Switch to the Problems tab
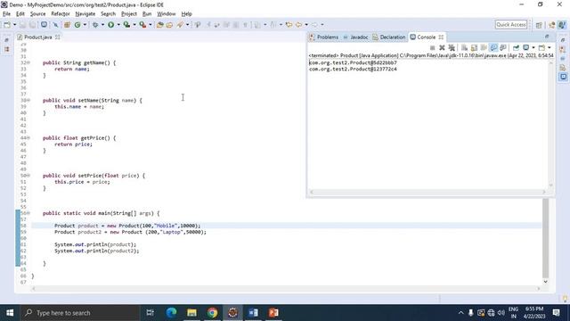Viewport: 570px width, 321px height. point(323,37)
